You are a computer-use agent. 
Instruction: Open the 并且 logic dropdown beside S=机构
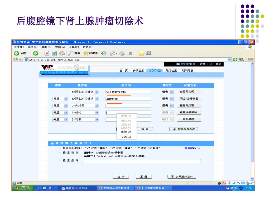[x=66, y=113]
